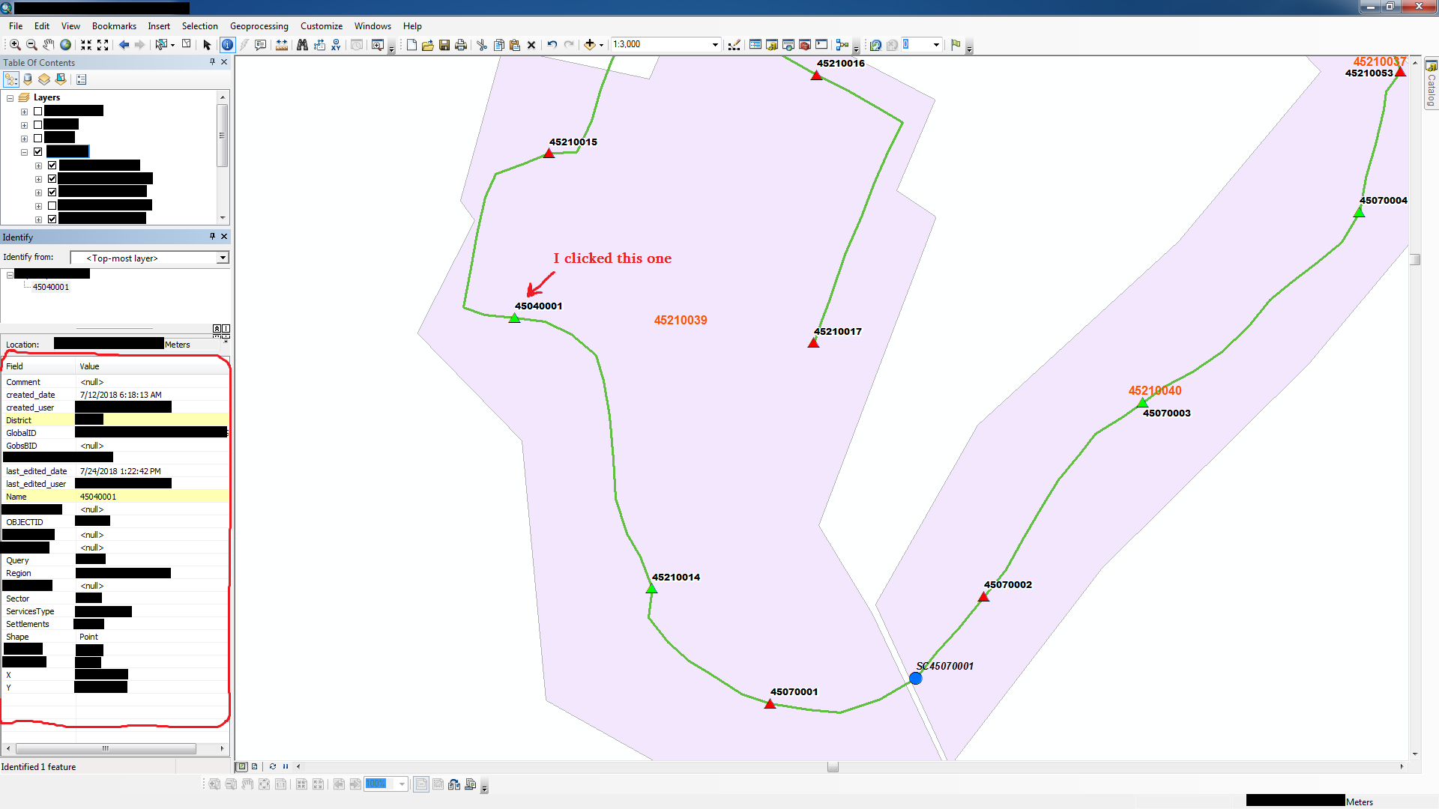Select the 45040001 item in Identify tree

click(51, 287)
